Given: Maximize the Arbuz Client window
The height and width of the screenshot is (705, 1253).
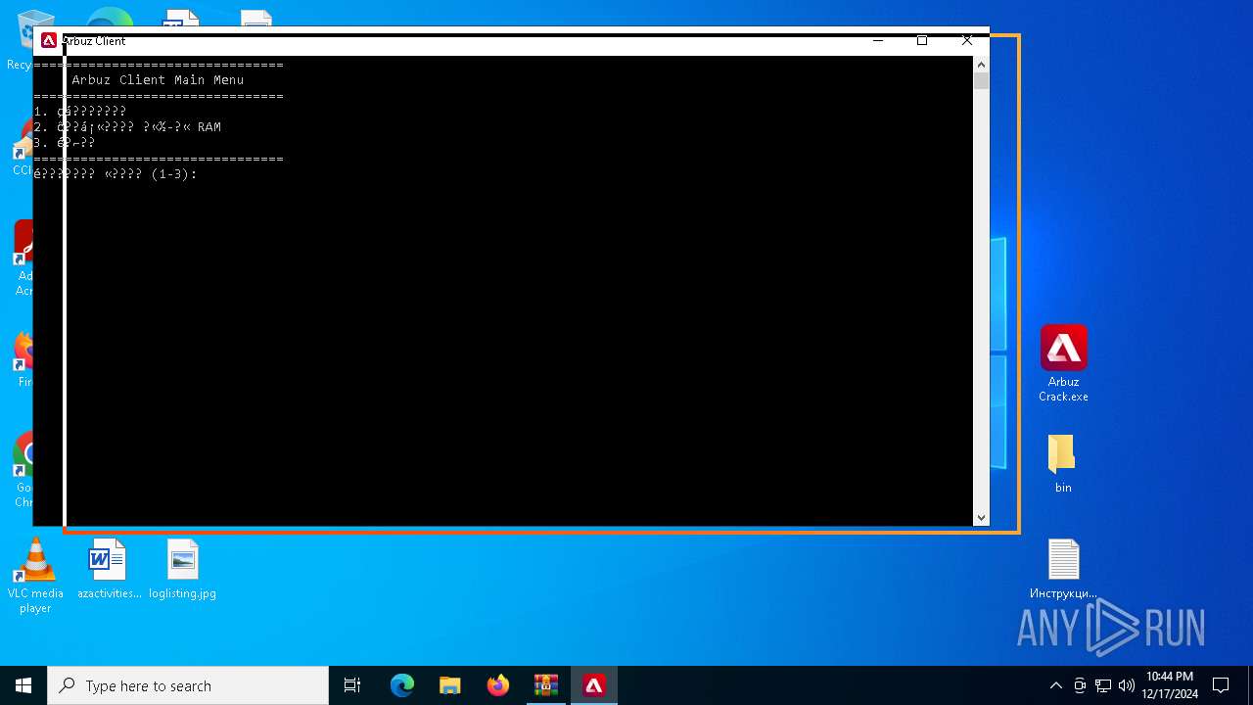Looking at the screenshot, I should [922, 41].
